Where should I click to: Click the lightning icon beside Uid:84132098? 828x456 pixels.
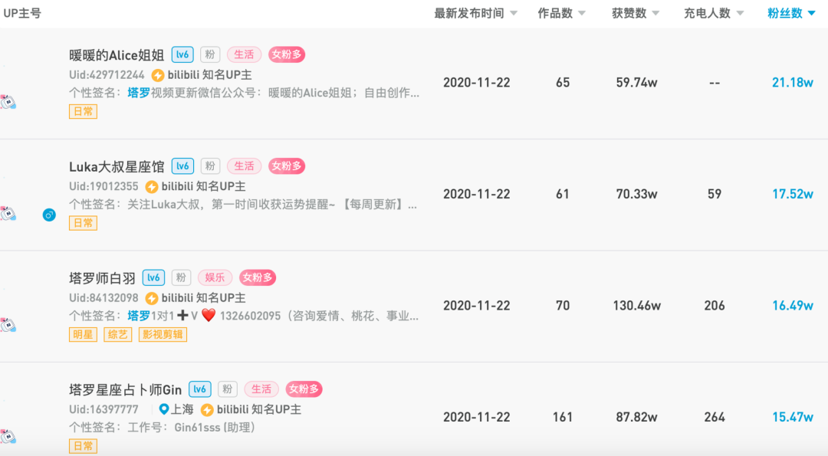(x=152, y=298)
